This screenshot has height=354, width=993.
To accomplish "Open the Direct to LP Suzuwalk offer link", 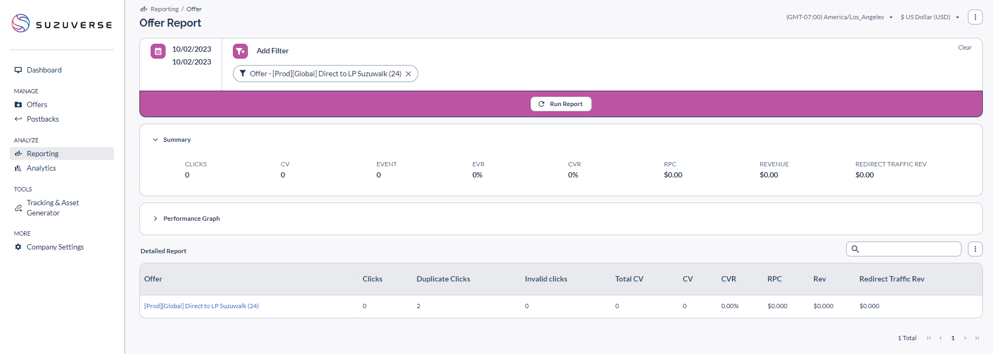I will (201, 306).
